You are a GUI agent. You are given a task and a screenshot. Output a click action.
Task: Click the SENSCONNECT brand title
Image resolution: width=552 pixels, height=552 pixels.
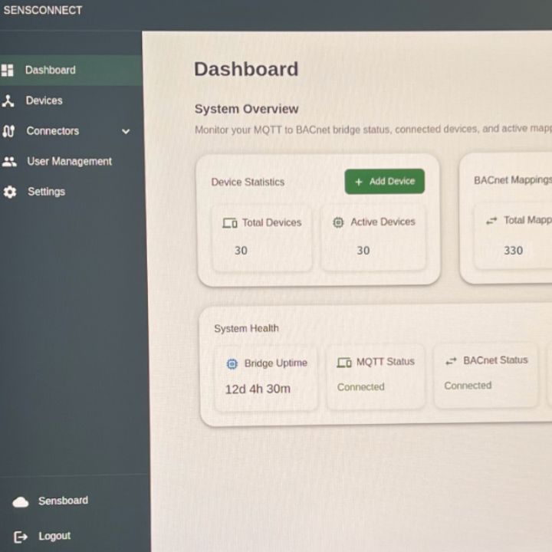pyautogui.click(x=43, y=10)
